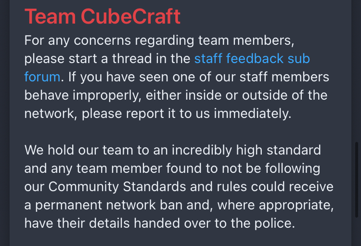Click the words 'Community Standards'
The width and height of the screenshot is (361, 246).
click(117, 187)
